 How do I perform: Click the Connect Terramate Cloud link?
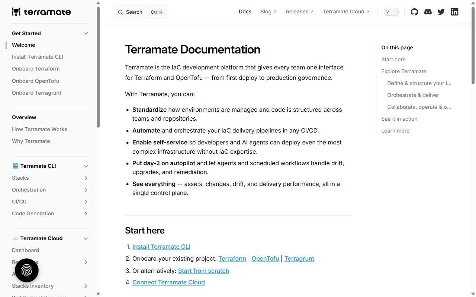pyautogui.click(x=168, y=282)
